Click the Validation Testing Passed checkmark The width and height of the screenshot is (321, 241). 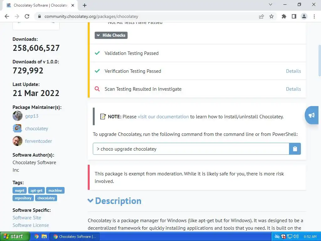coord(97,53)
